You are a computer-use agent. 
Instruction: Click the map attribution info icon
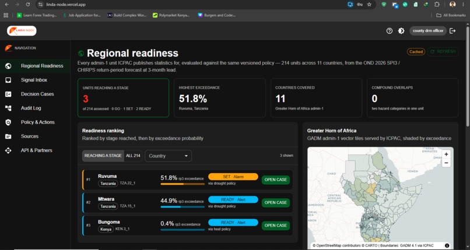pos(447,245)
